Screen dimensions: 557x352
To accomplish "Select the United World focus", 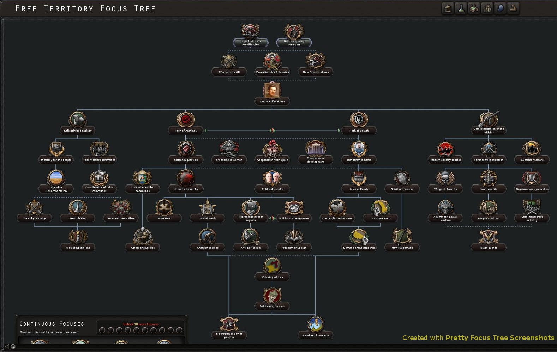I will [x=207, y=211].
